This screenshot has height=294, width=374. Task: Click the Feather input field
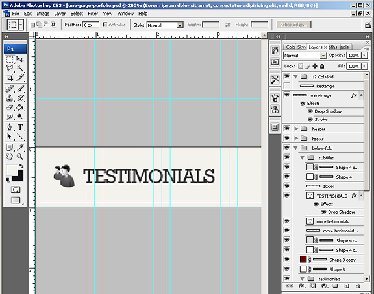91,25
